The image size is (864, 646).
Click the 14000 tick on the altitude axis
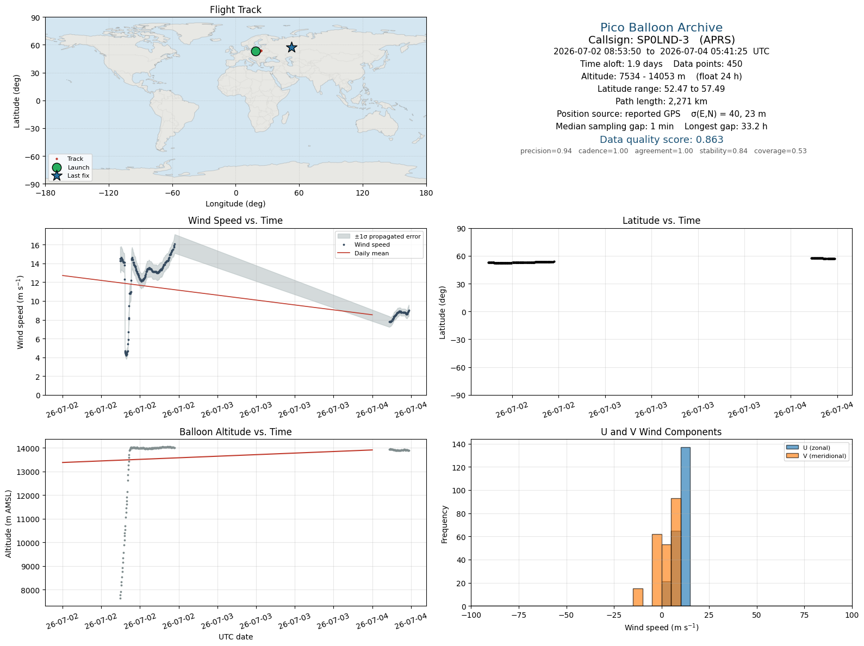28,449
